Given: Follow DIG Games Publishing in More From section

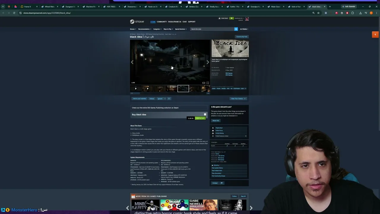Looking at the screenshot, I should point(234,196).
